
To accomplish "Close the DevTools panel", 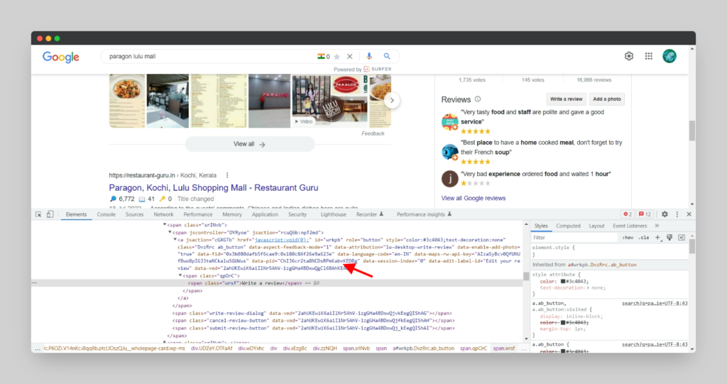I will pyautogui.click(x=689, y=214).
